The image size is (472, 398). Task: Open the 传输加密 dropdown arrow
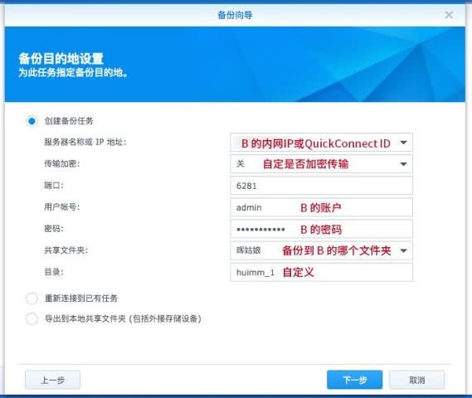[x=404, y=164]
